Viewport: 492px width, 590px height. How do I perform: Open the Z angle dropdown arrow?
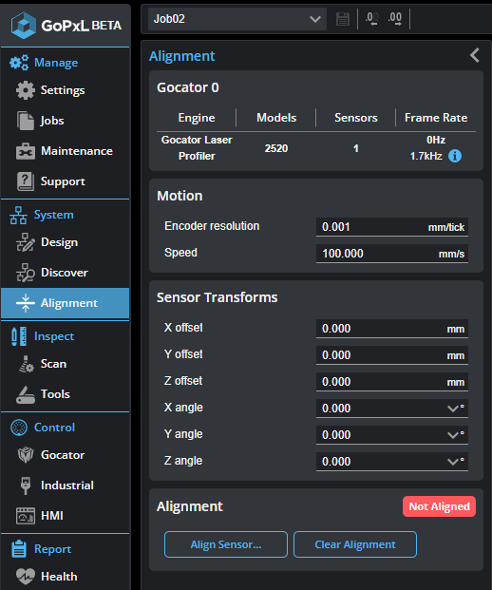(x=452, y=462)
